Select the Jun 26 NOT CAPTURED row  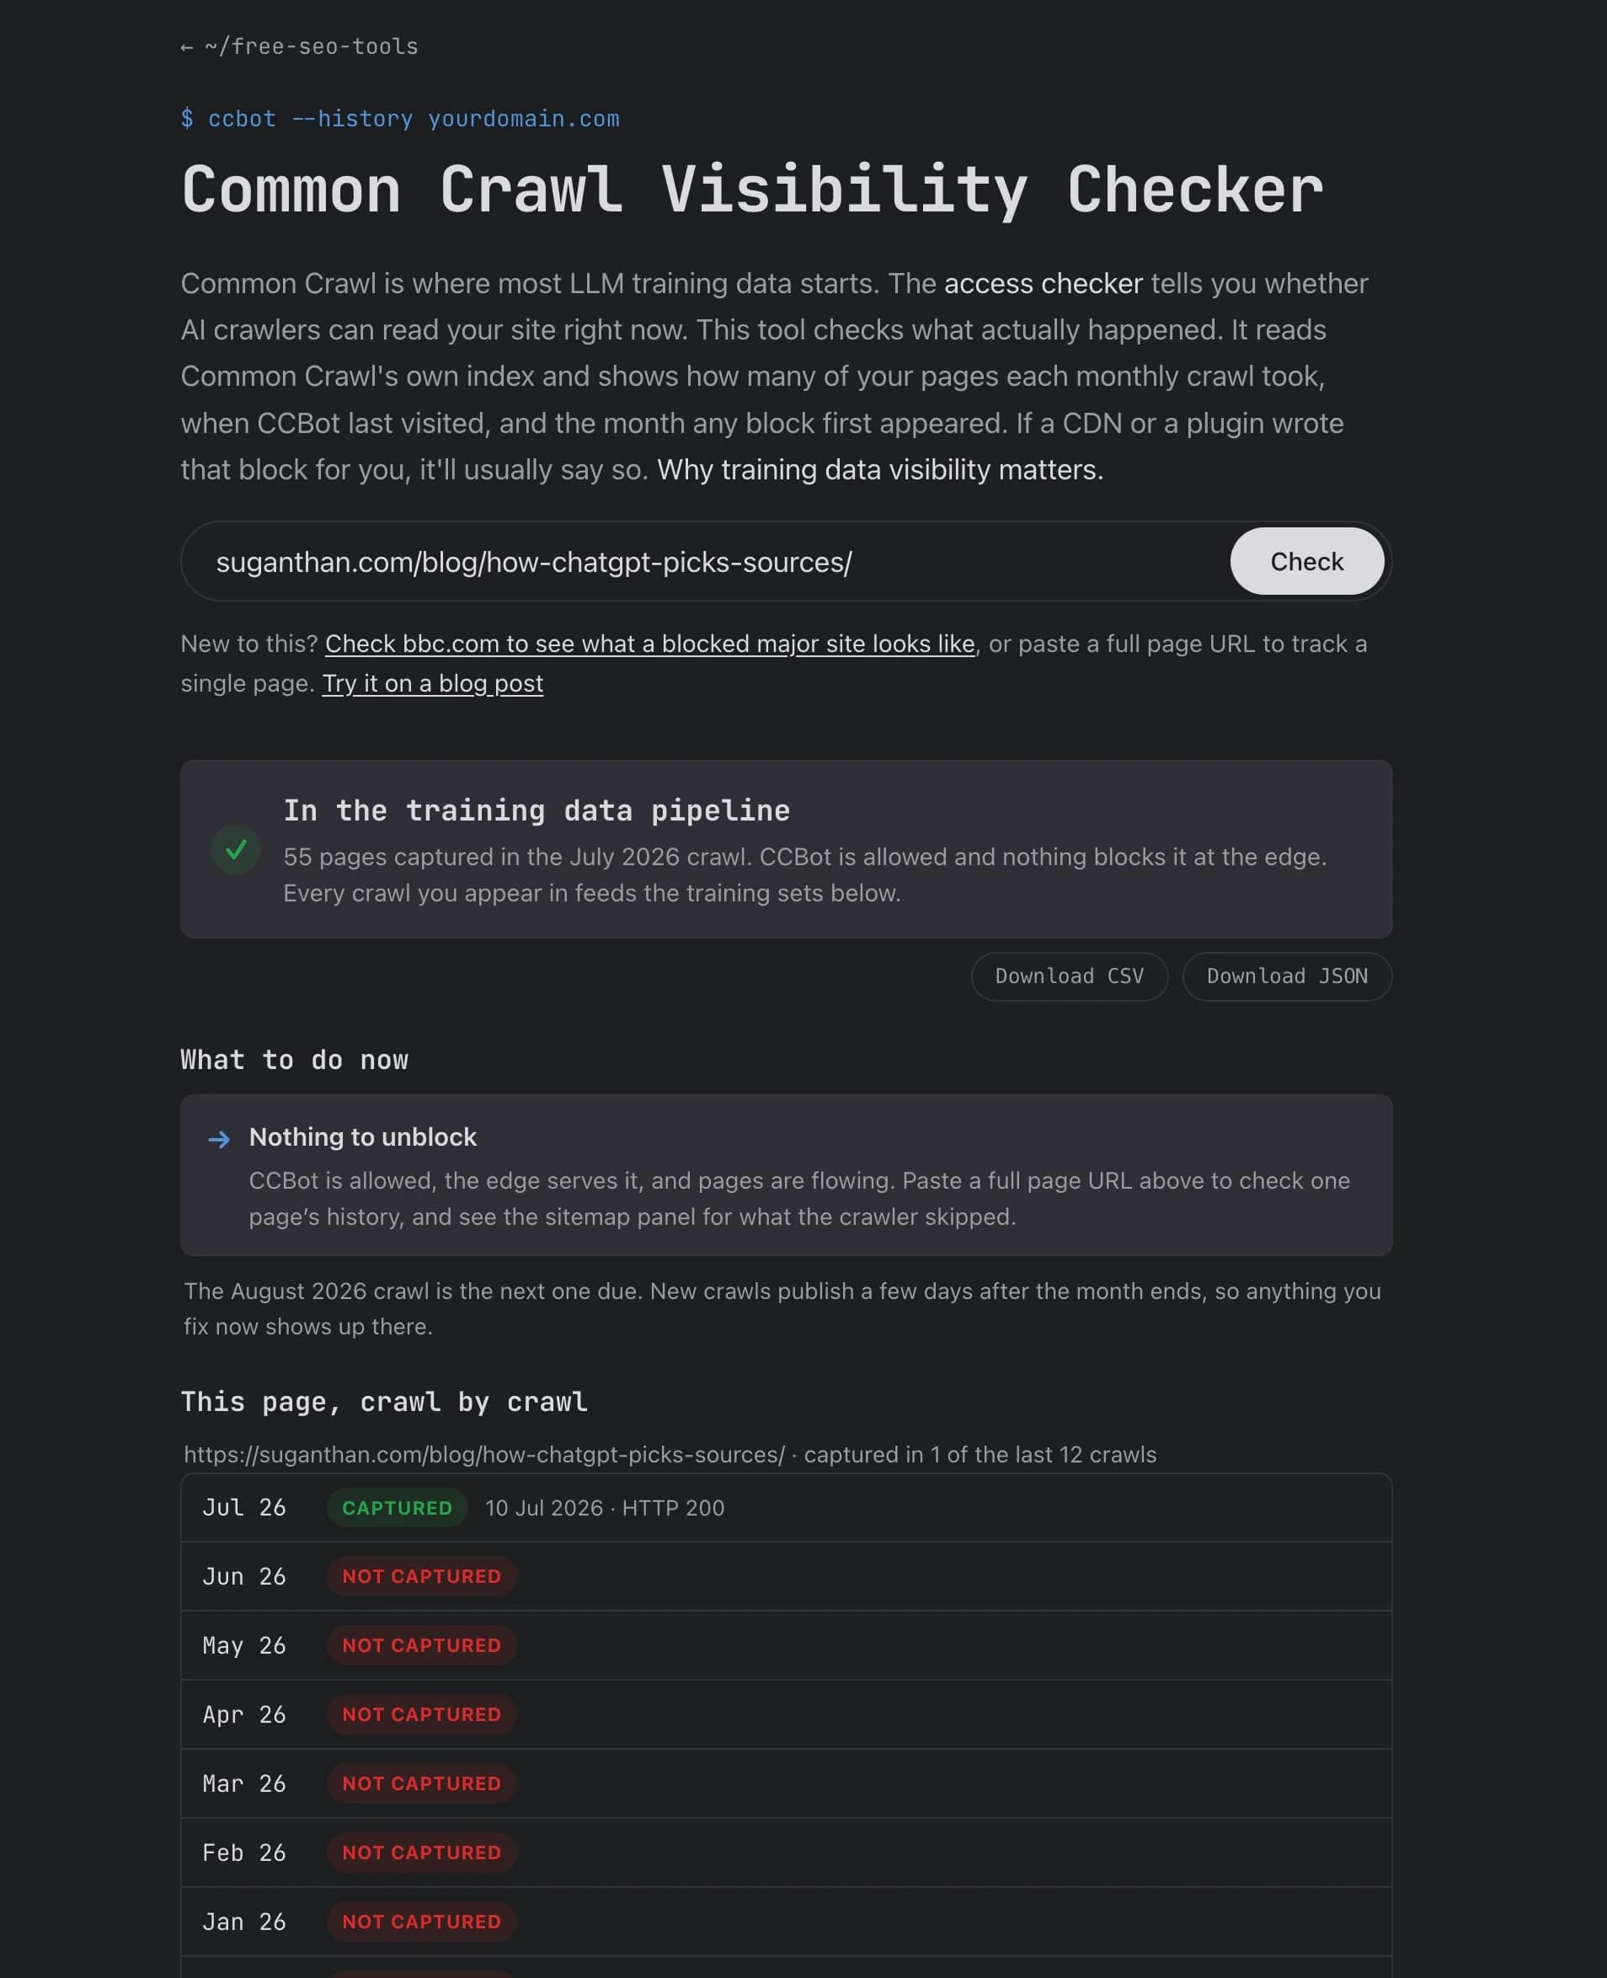[x=786, y=1576]
